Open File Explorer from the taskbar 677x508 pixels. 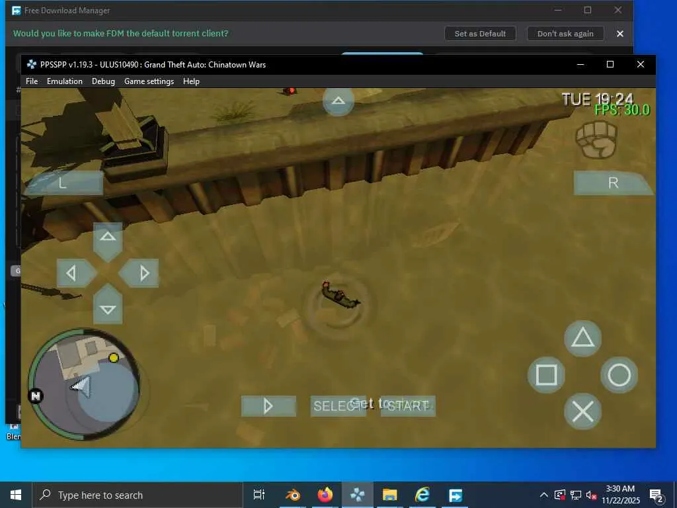(x=390, y=495)
